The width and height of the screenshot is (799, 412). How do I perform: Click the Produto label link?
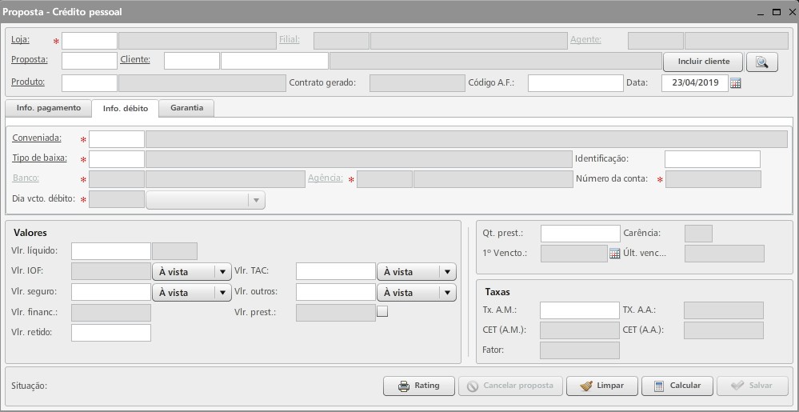click(x=28, y=82)
